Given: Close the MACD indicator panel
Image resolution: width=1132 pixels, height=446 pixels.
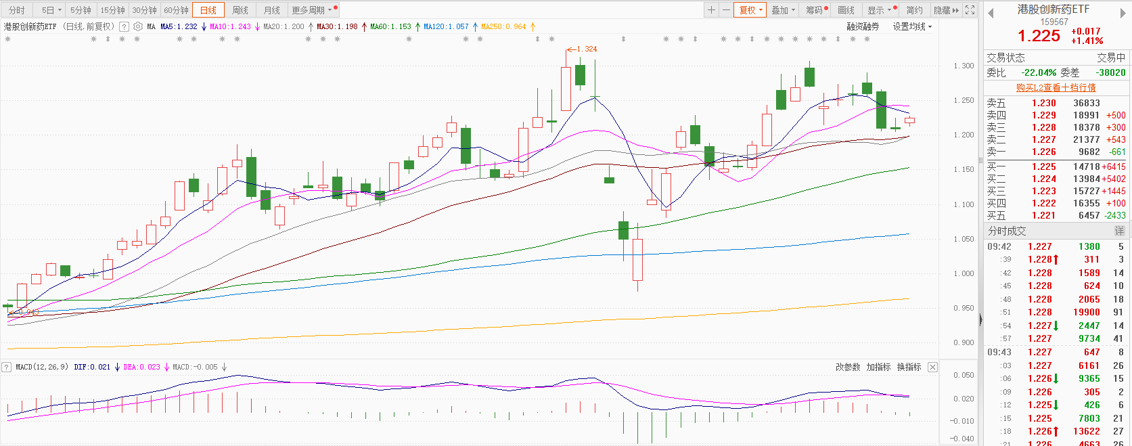Looking at the screenshot, I should (932, 367).
